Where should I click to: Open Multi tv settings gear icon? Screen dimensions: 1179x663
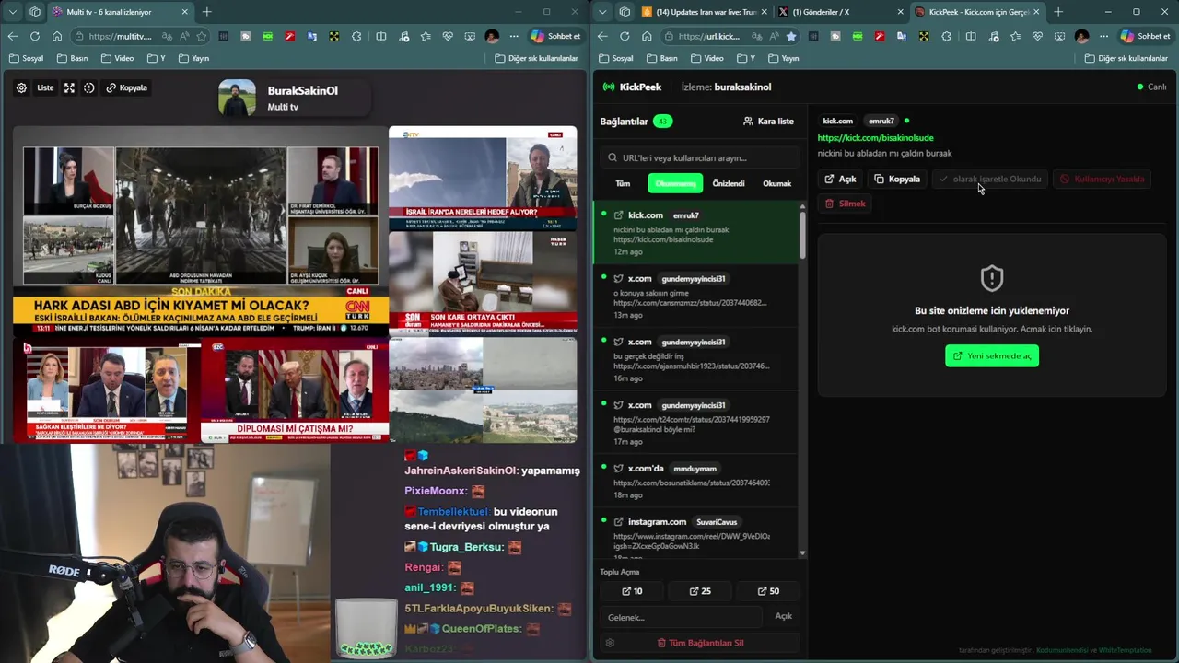pos(21,87)
